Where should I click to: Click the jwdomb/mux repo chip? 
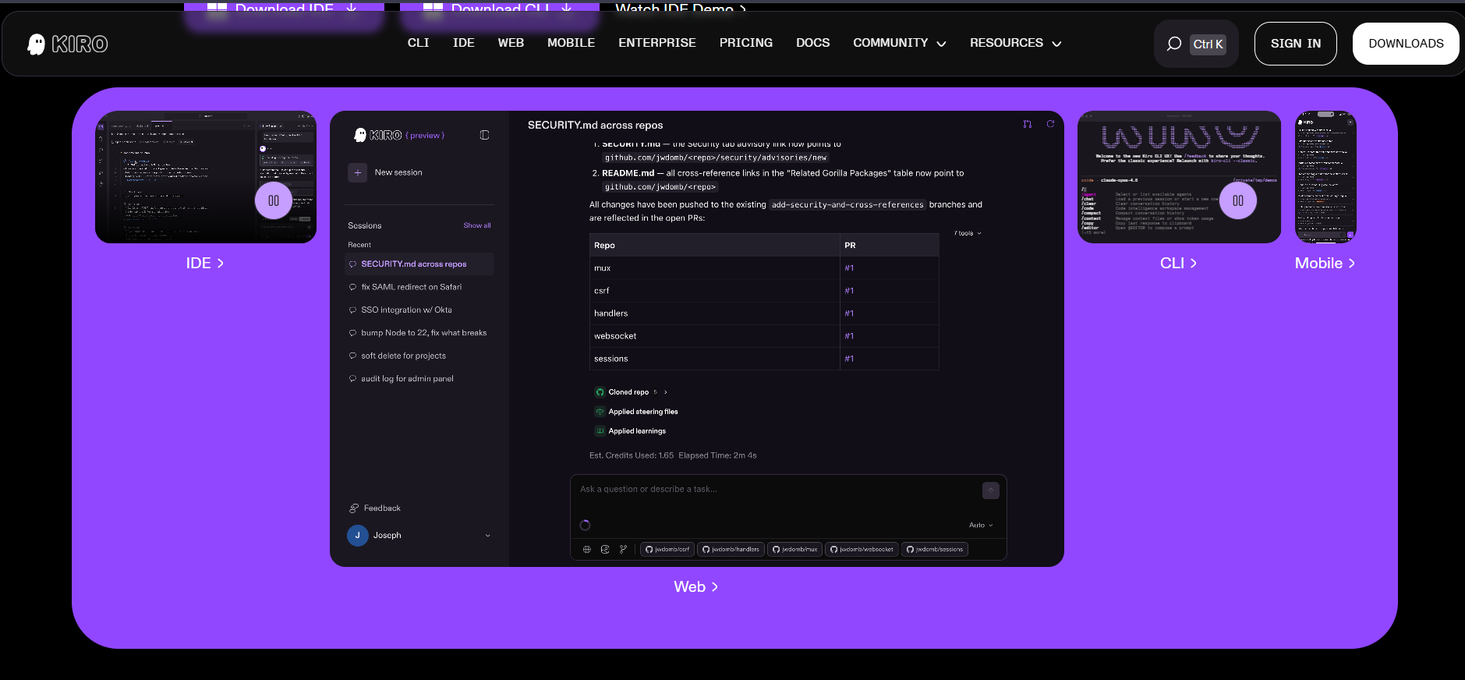pyautogui.click(x=794, y=550)
